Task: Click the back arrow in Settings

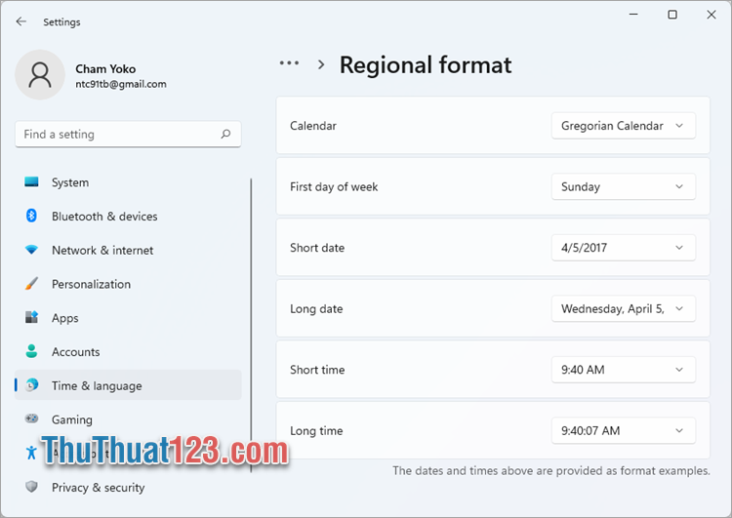Action: pos(21,21)
